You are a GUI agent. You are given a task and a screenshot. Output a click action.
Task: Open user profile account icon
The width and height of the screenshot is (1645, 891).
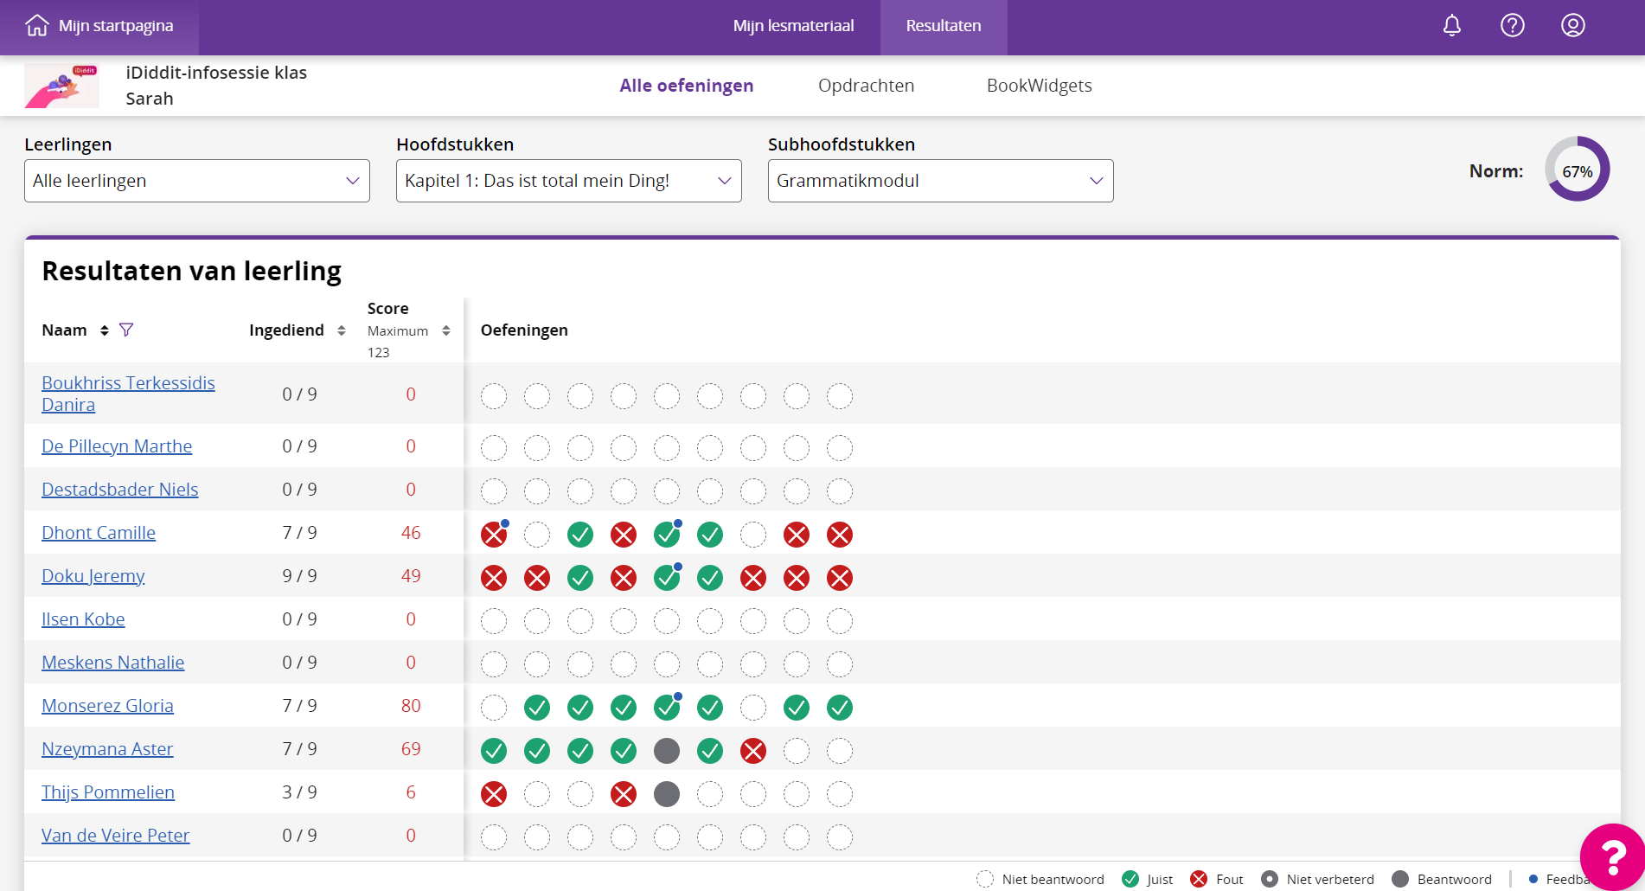pyautogui.click(x=1573, y=26)
